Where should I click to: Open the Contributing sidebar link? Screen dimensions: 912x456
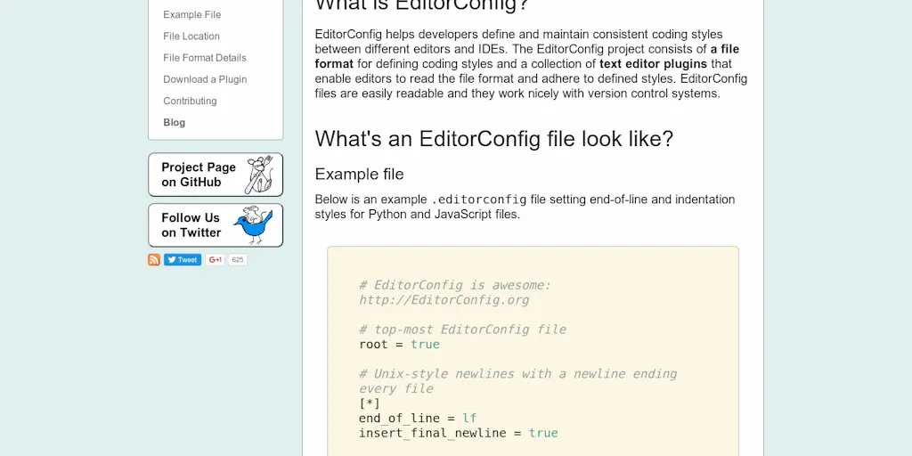190,101
